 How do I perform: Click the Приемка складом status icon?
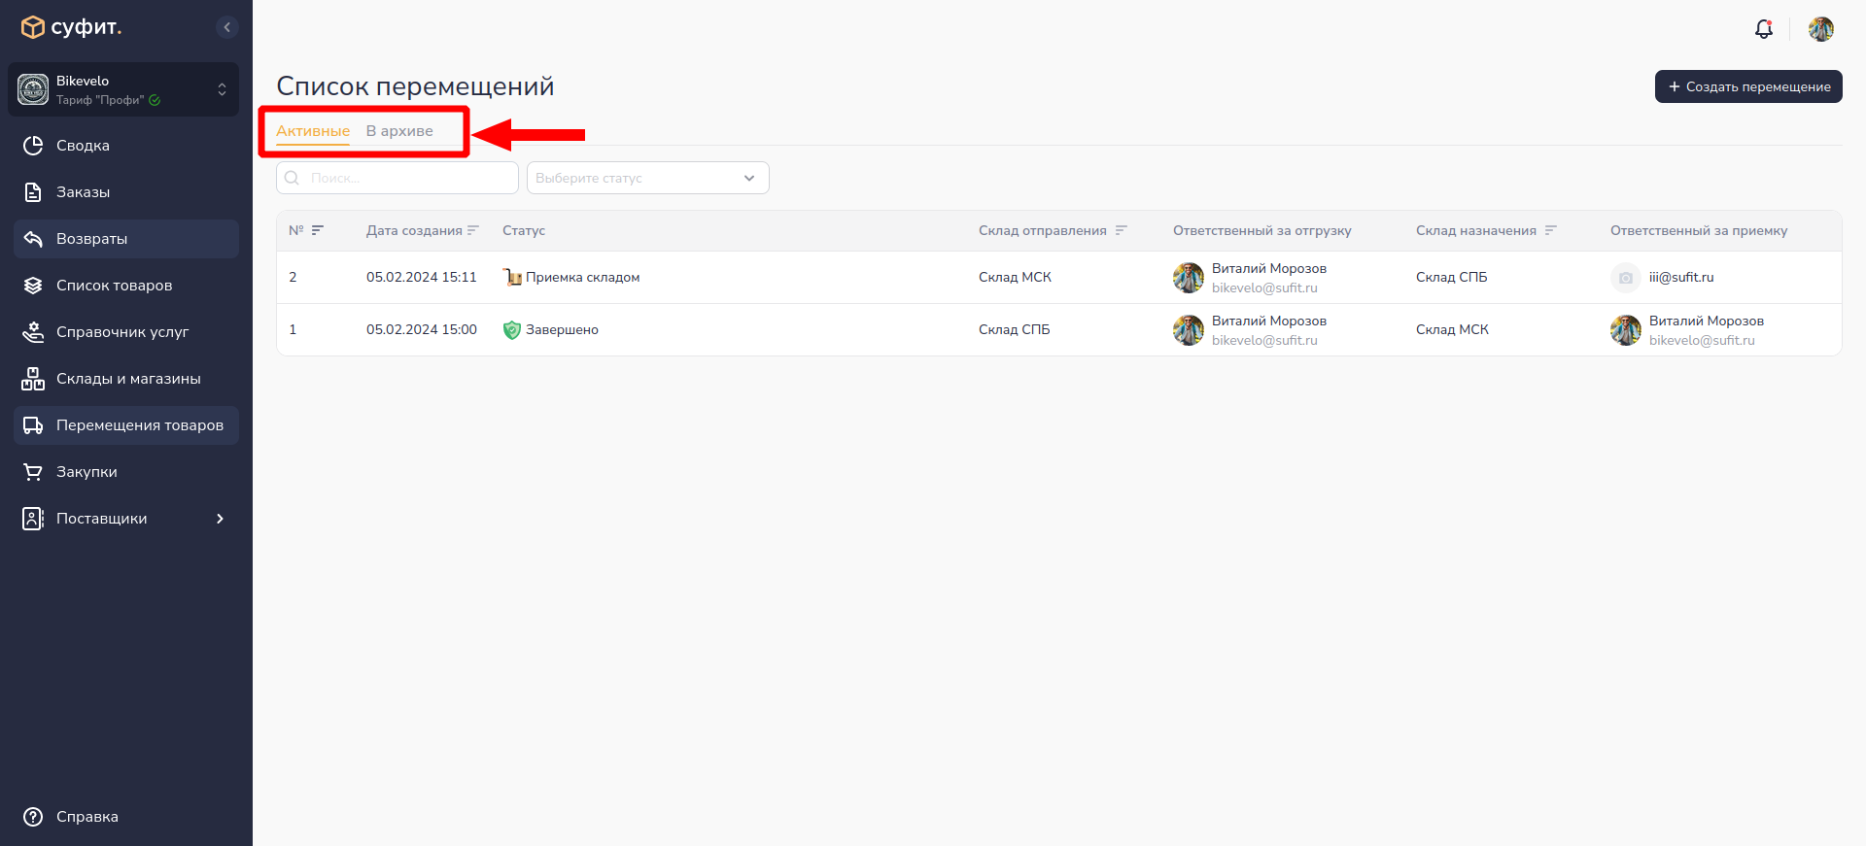coord(512,277)
